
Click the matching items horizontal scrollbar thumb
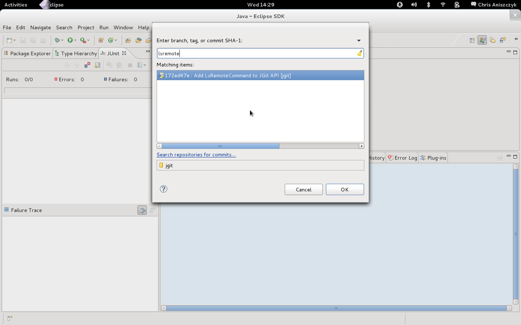point(220,146)
